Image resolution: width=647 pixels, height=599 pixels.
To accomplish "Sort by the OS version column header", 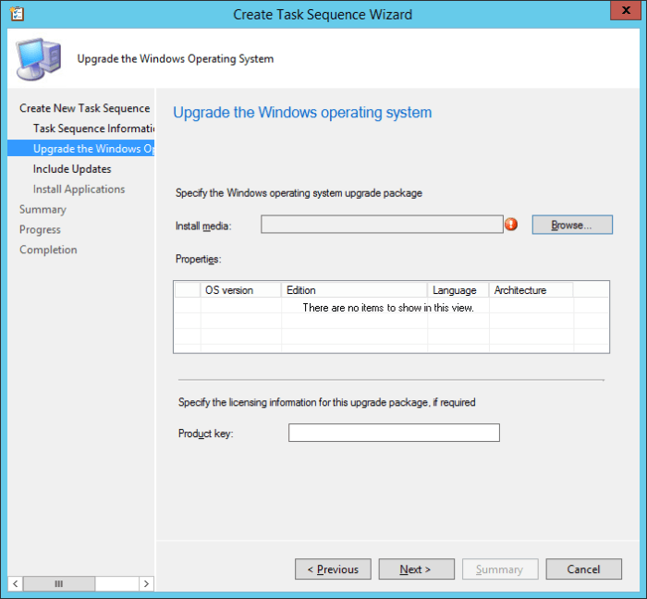I will pyautogui.click(x=241, y=290).
